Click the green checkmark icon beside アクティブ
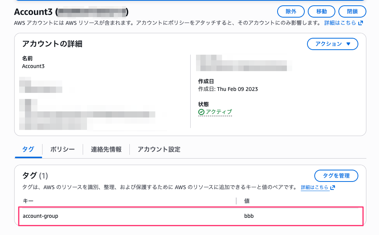The height and width of the screenshot is (235, 379). coord(202,112)
